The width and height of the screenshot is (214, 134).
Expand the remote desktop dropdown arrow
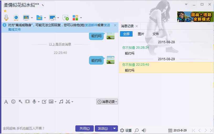click(x=58, y=18)
